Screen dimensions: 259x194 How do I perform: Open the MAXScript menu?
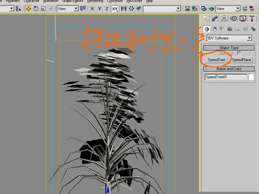coord(134,1)
